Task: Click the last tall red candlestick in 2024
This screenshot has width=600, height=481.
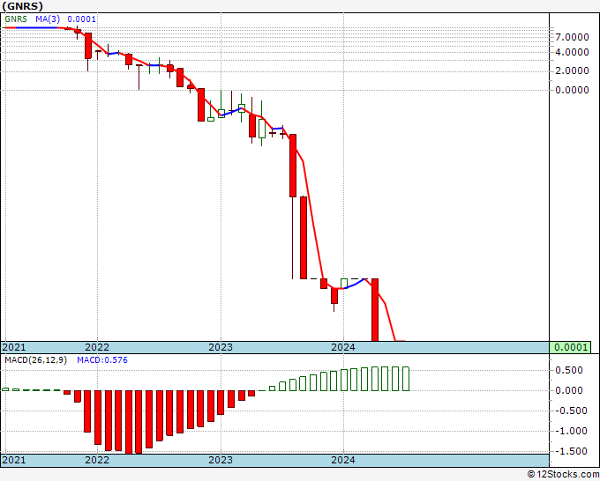Action: 375,310
